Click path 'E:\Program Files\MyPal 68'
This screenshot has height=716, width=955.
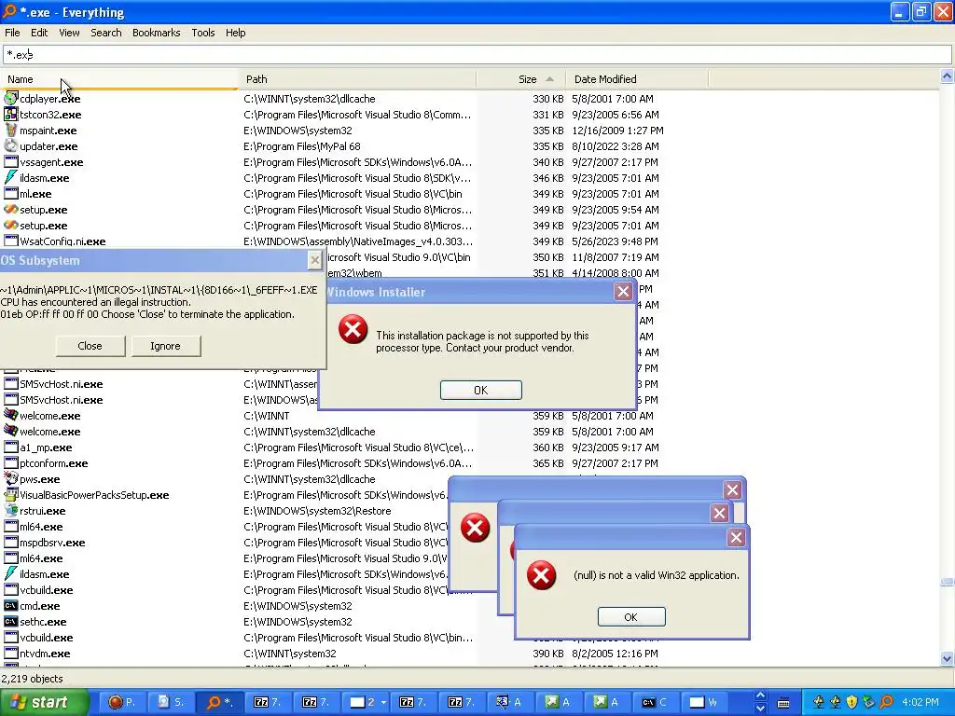click(302, 146)
